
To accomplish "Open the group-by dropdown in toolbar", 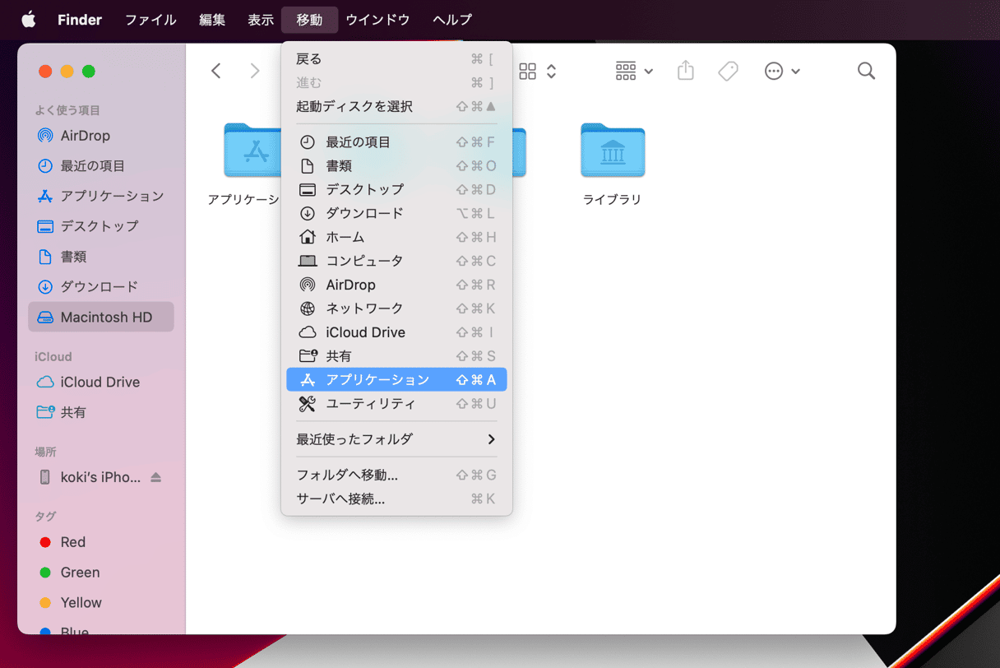I will [634, 72].
